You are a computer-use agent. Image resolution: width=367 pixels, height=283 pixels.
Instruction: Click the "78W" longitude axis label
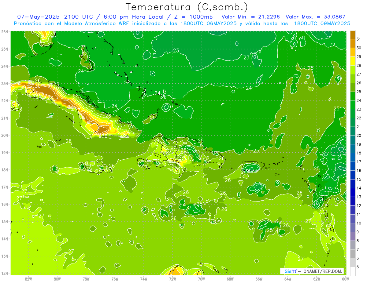(86, 279)
